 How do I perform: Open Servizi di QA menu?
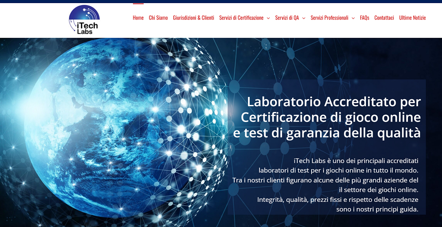(287, 18)
